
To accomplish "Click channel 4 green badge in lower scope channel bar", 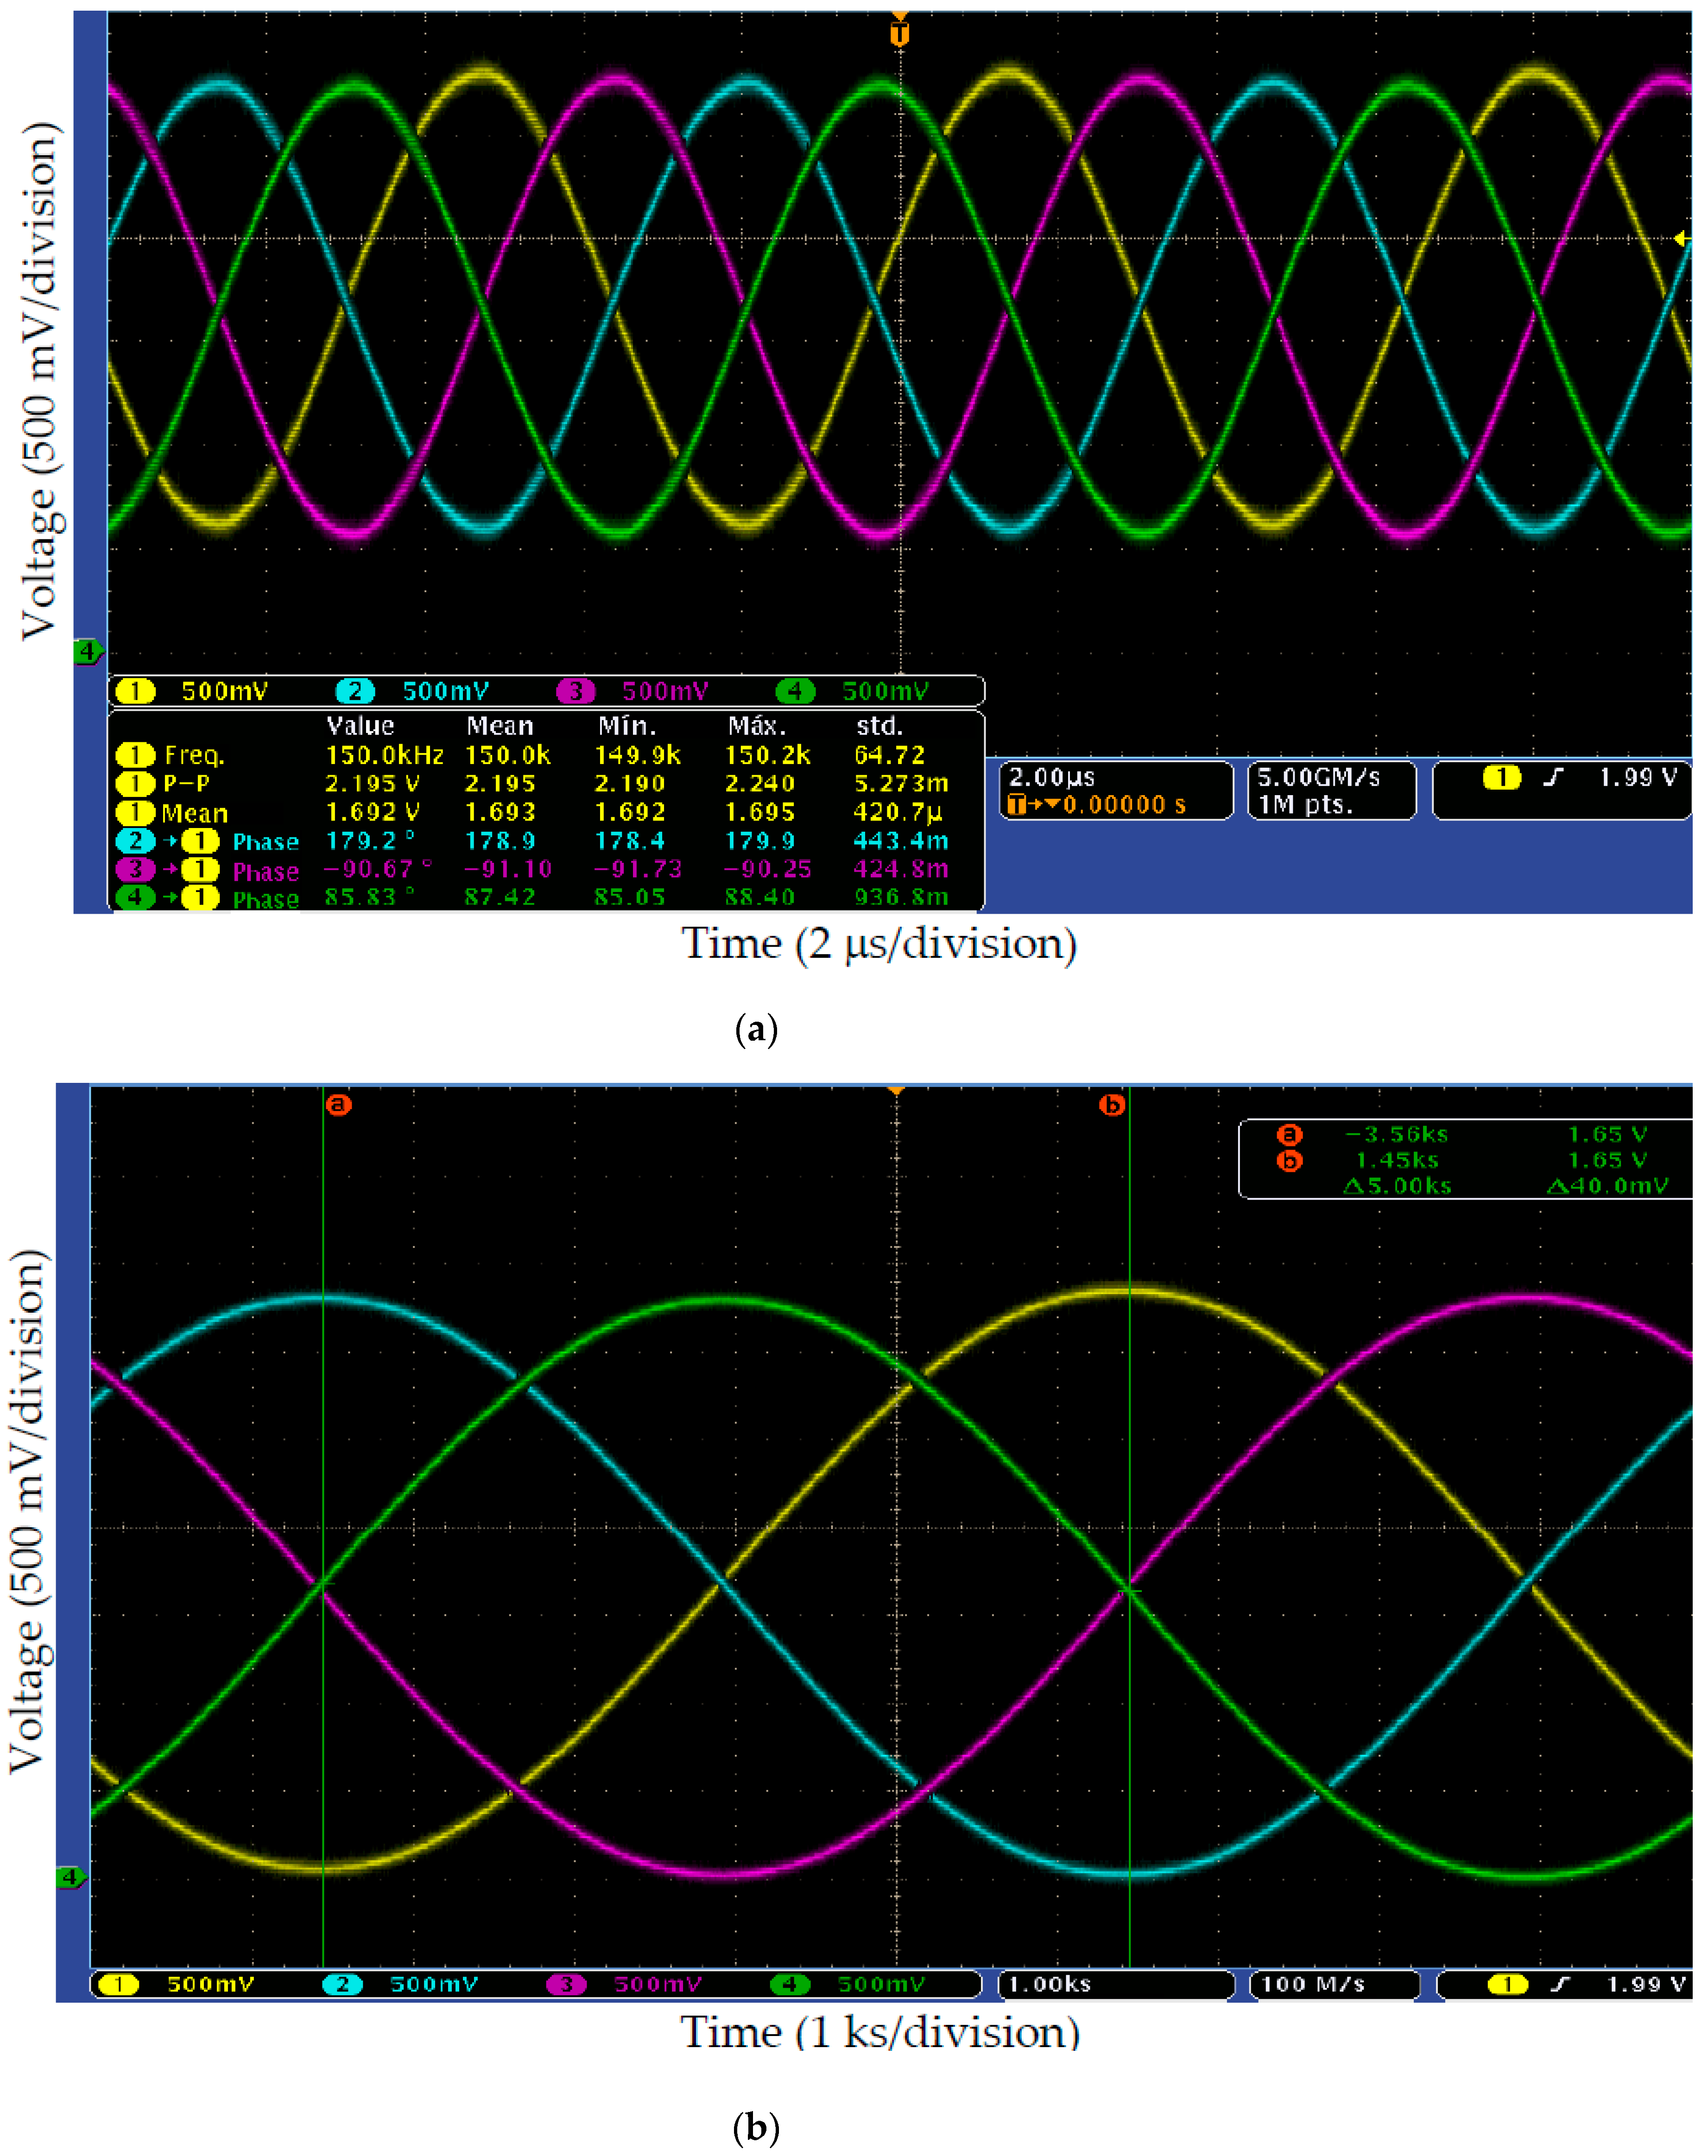I will point(789,1984).
